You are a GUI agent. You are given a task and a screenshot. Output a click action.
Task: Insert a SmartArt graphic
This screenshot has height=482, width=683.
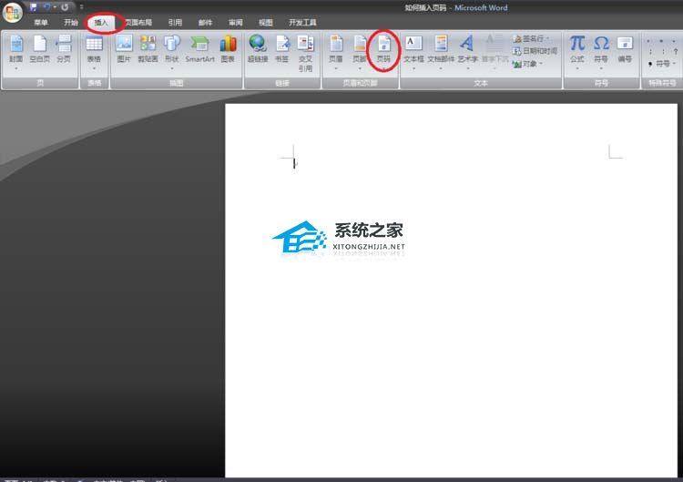click(199, 48)
